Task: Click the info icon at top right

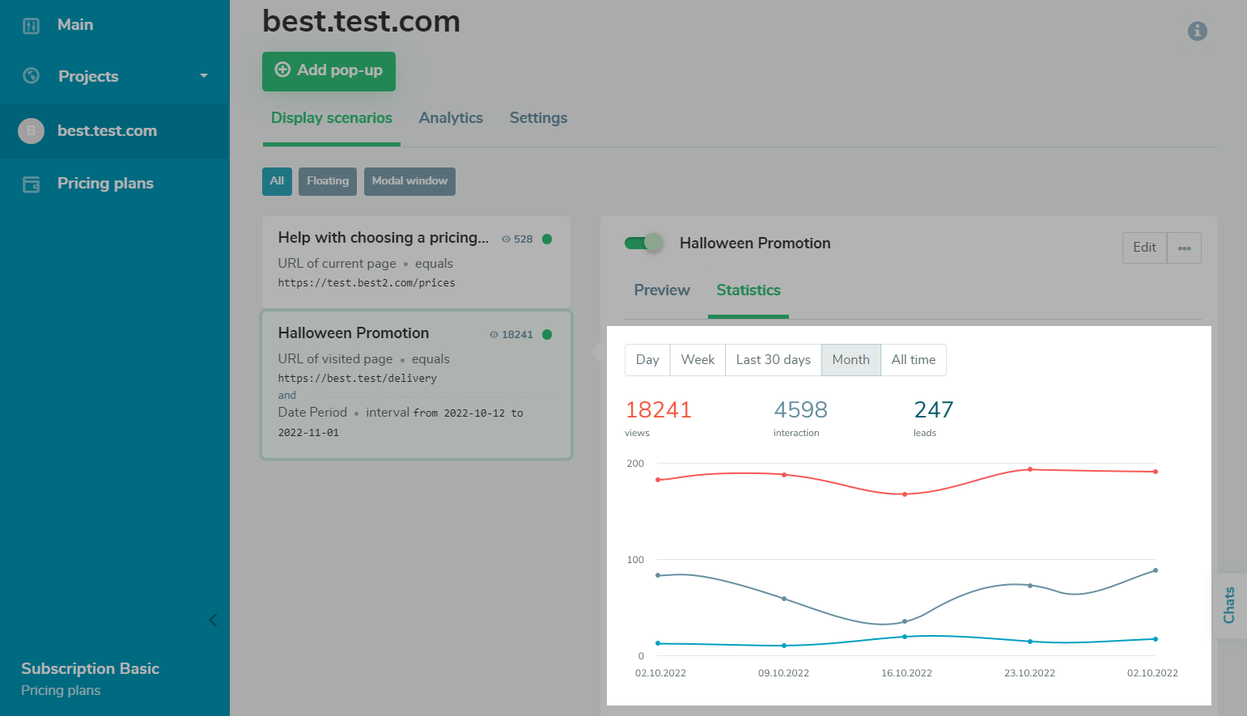Action: (x=1197, y=31)
